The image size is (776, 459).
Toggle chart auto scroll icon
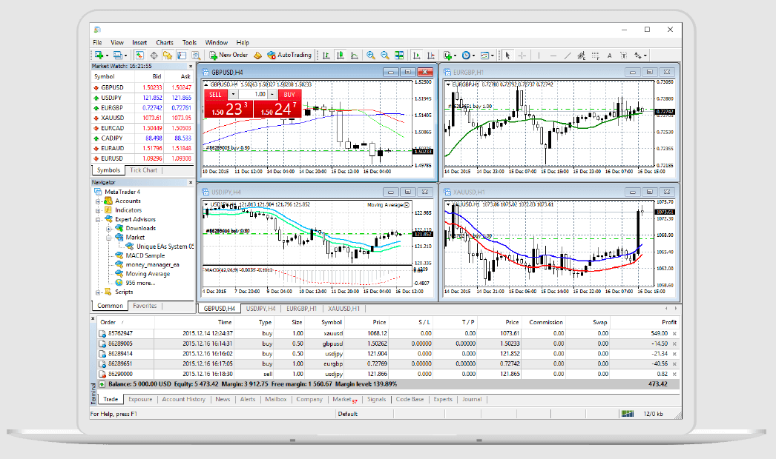417,55
